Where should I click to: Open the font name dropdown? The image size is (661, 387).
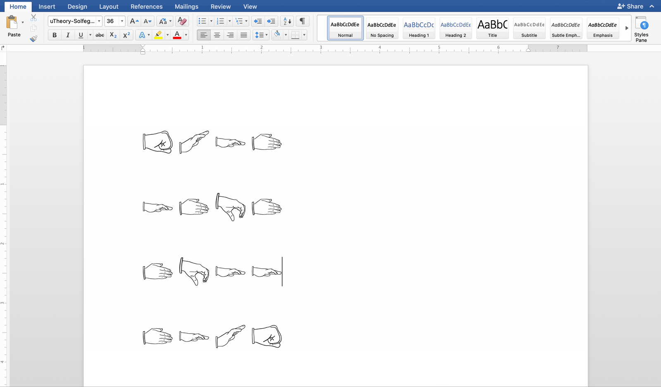tap(99, 21)
